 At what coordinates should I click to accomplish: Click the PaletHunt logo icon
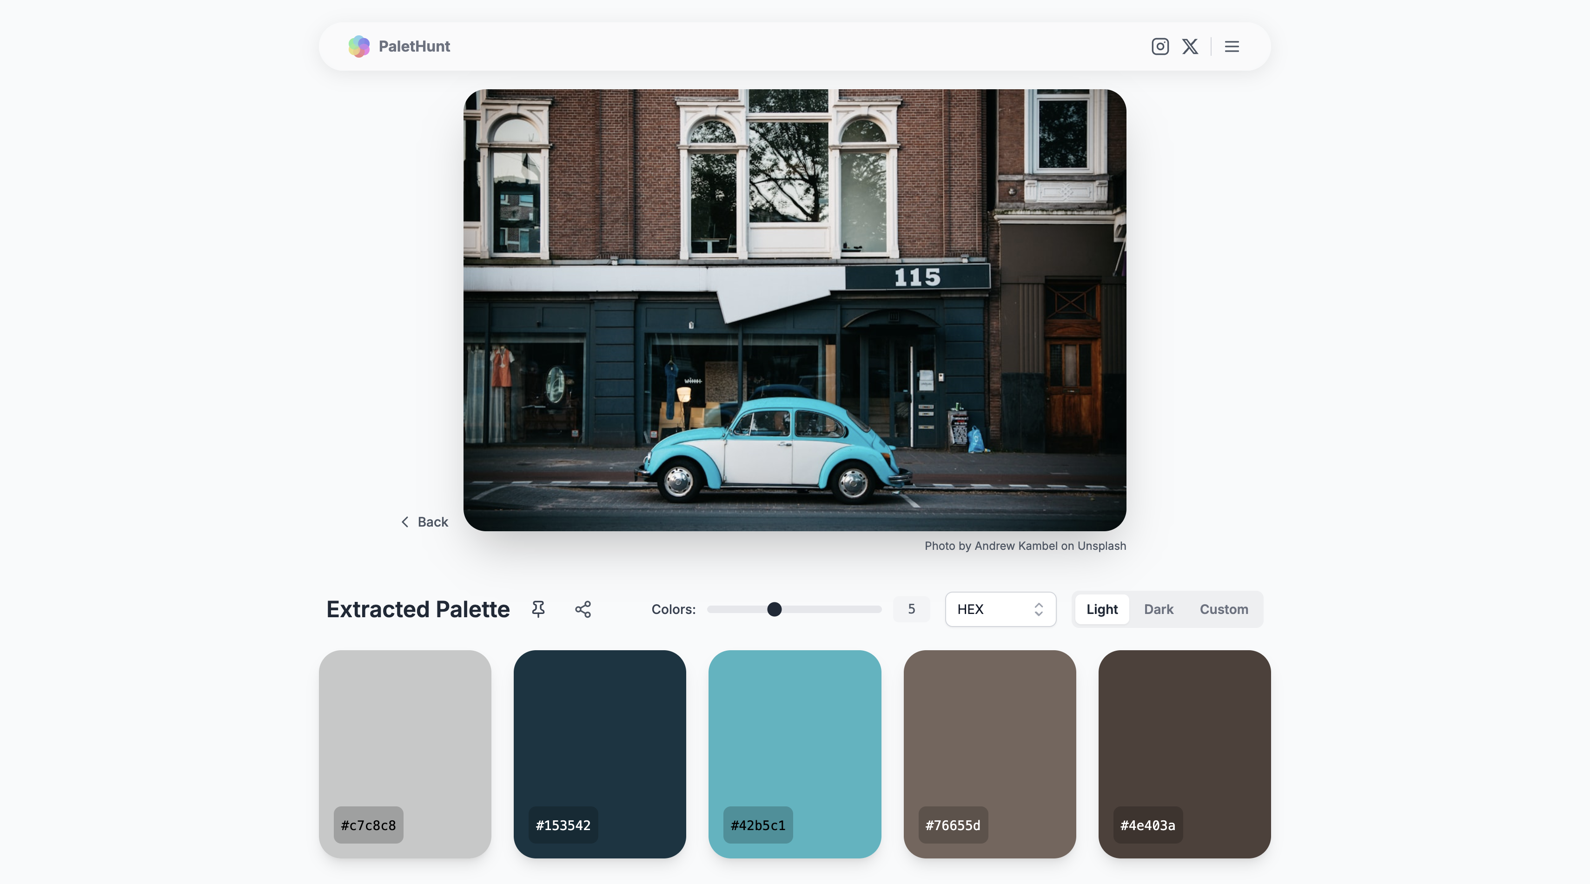pyautogui.click(x=359, y=46)
